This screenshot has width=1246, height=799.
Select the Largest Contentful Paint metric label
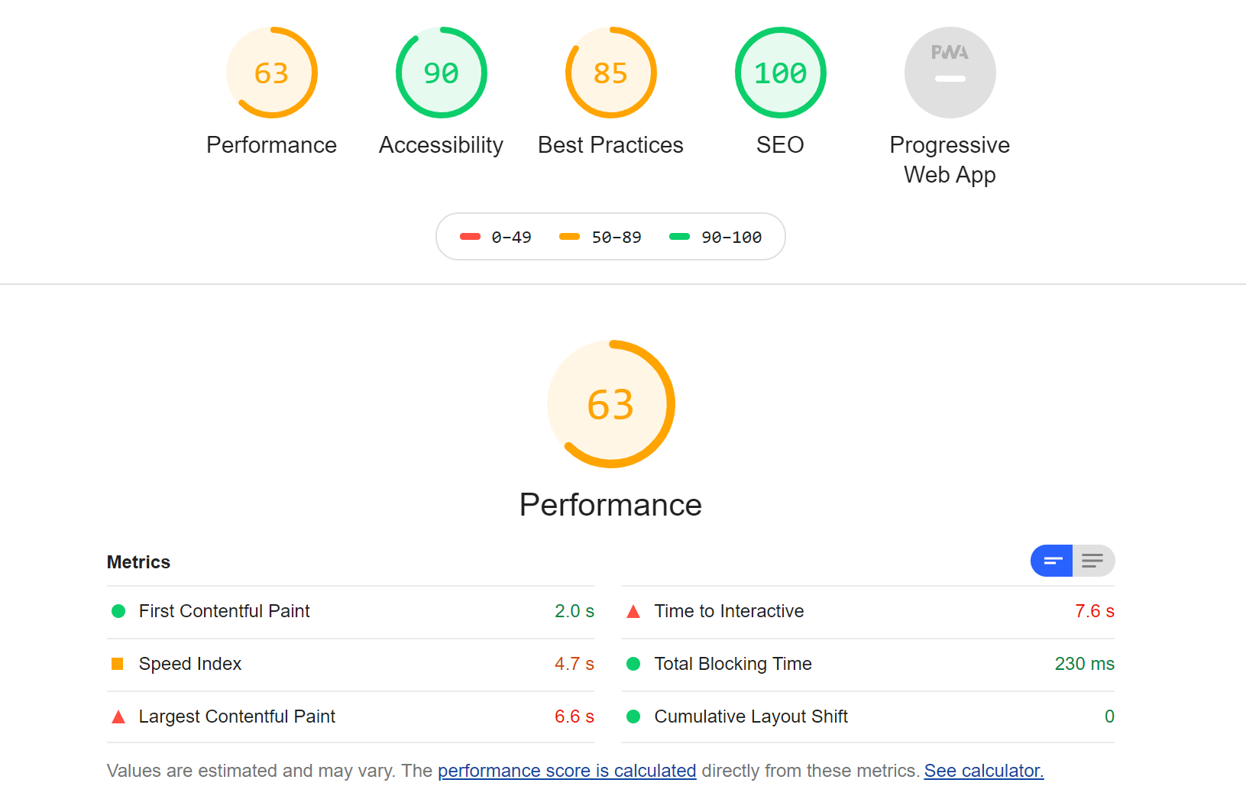[x=237, y=717]
